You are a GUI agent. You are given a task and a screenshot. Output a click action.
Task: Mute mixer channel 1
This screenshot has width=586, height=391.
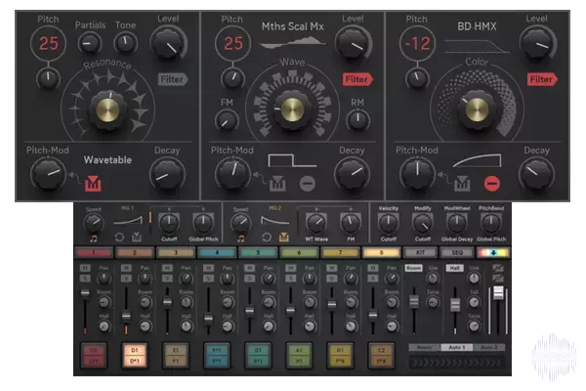point(85,268)
